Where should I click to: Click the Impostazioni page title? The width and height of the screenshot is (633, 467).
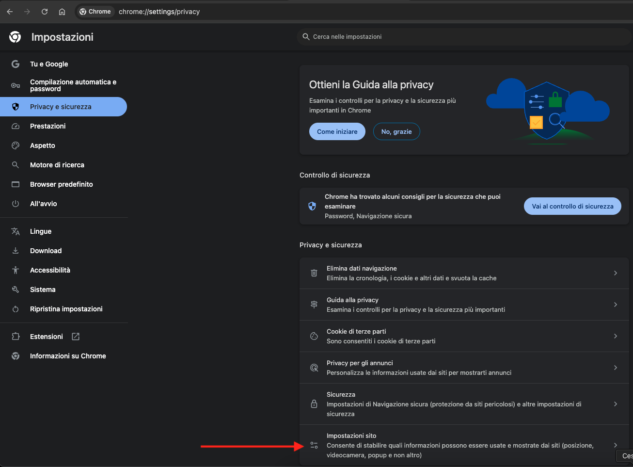63,37
